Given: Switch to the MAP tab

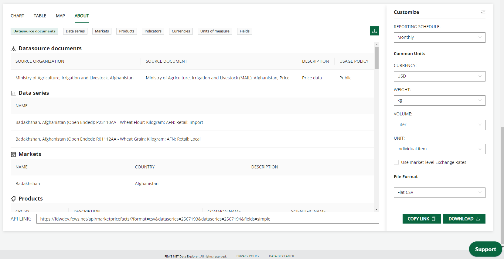Looking at the screenshot, I should point(60,16).
